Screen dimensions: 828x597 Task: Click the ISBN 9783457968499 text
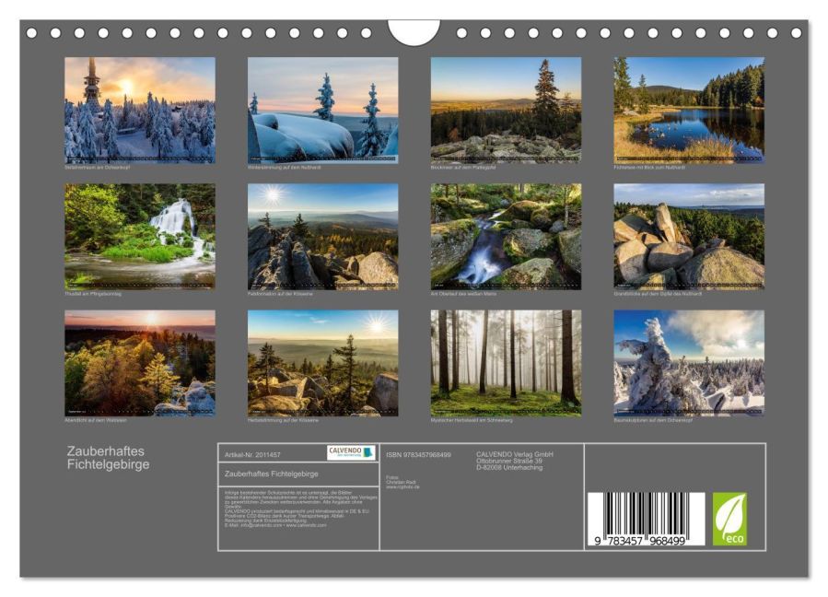418,455
